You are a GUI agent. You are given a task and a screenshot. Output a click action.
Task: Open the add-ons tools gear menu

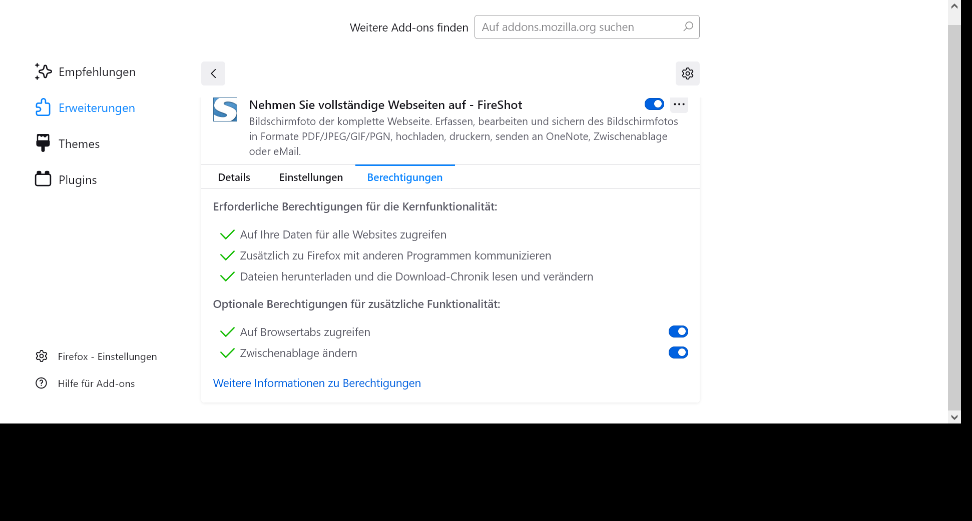(688, 73)
